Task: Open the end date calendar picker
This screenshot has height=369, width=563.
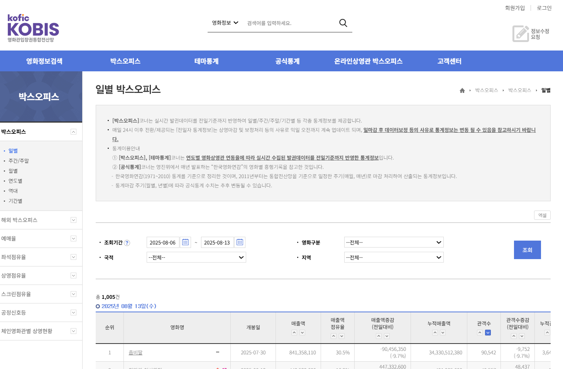Action: [x=240, y=242]
